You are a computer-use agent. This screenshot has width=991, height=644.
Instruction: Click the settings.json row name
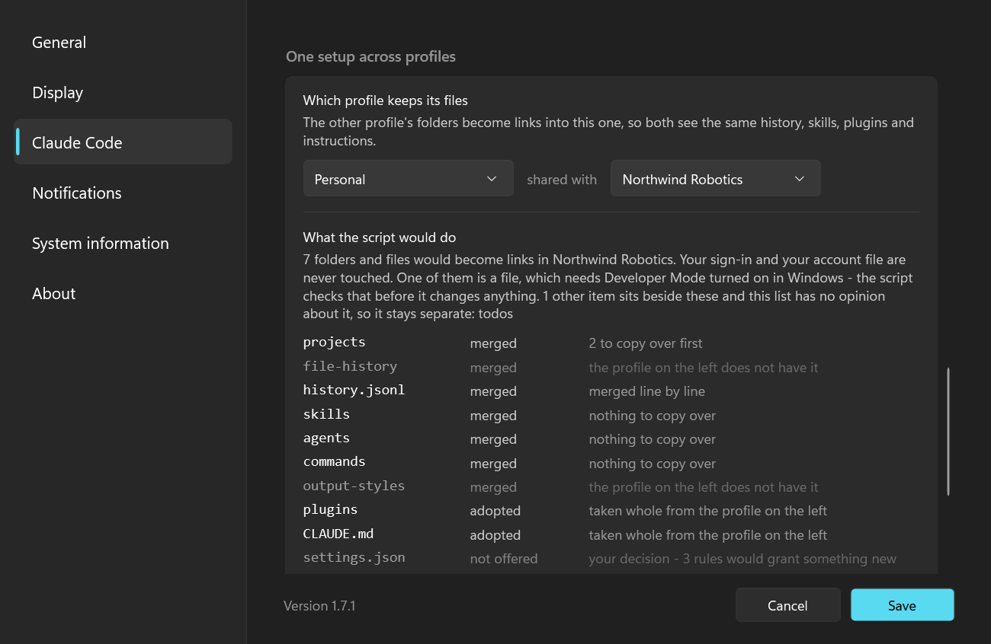point(354,558)
